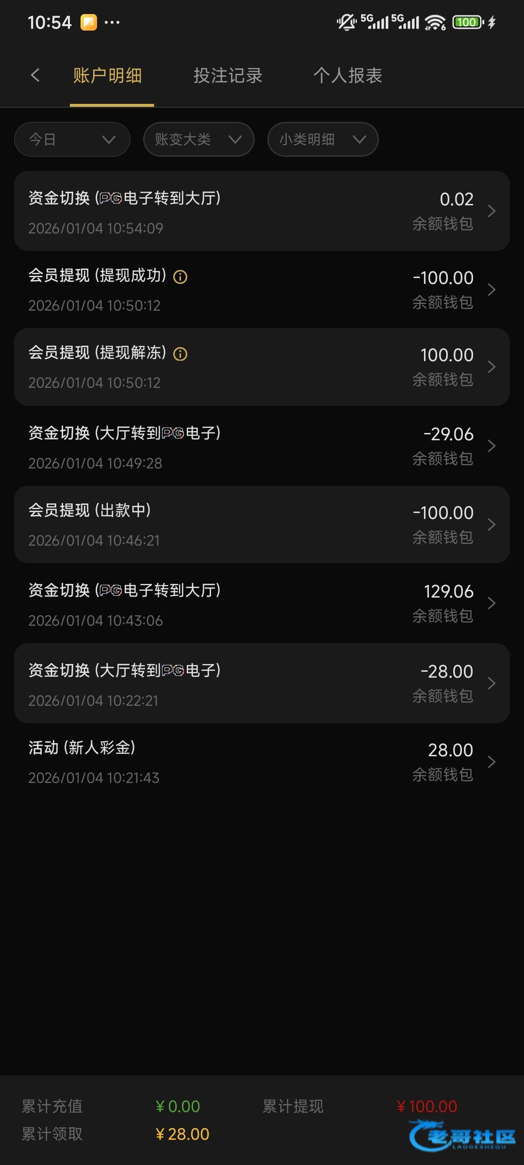Tap info icon beside 提现解冻
Viewport: 524px width, 1165px height.
click(x=180, y=354)
